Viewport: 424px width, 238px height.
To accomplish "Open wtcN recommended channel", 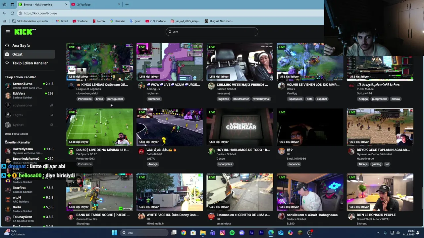I will (29, 199).
